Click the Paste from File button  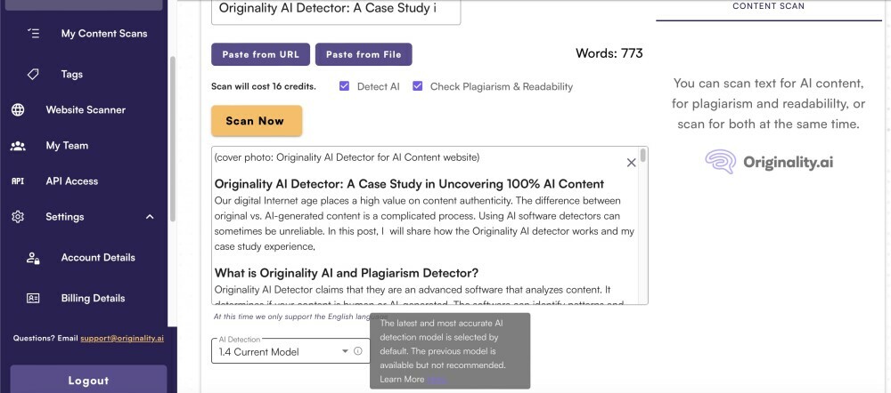pyautogui.click(x=364, y=54)
